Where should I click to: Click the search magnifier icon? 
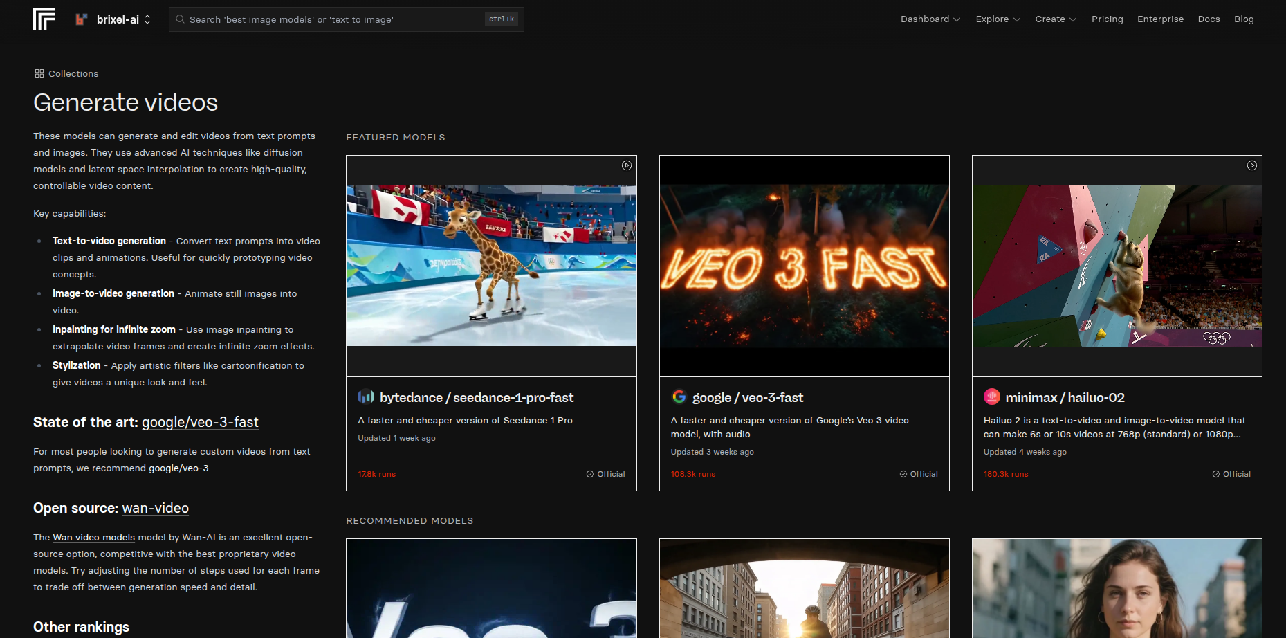tap(181, 19)
